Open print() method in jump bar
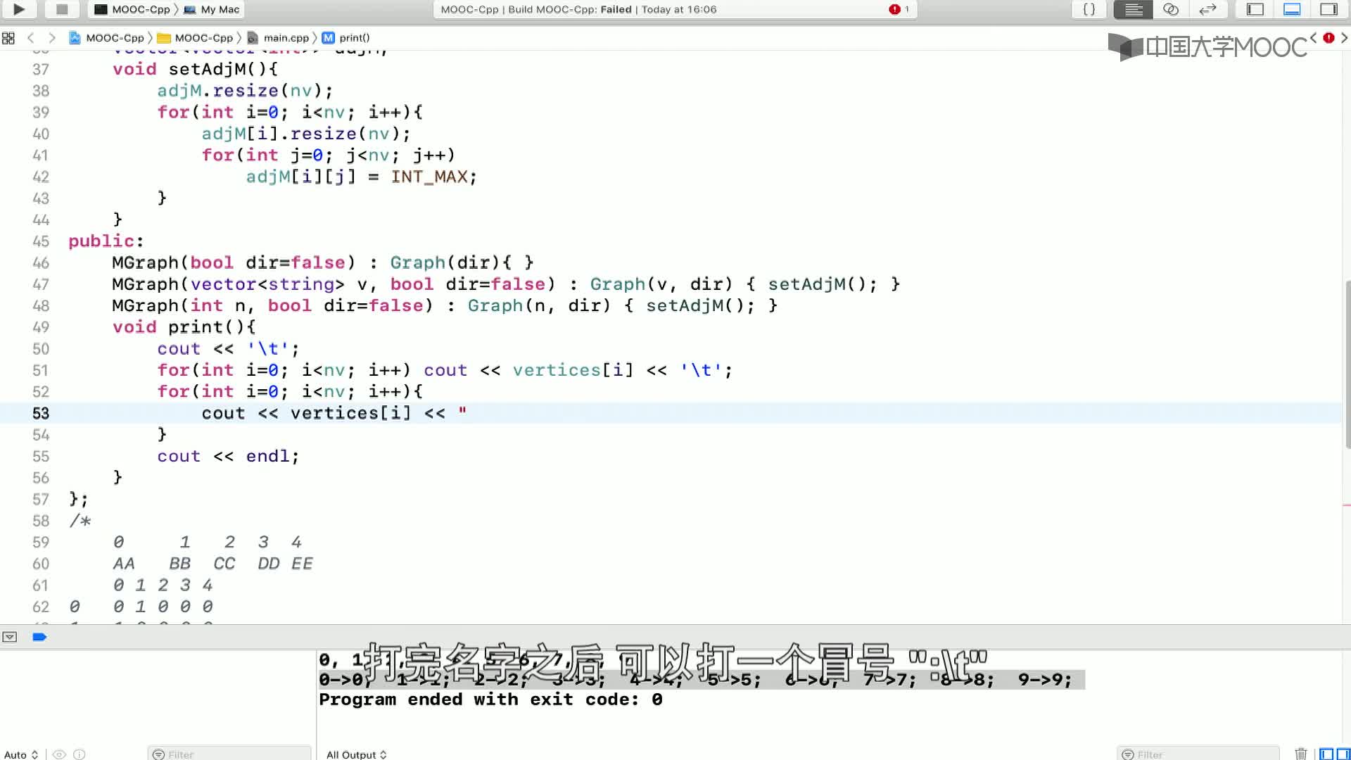The height and width of the screenshot is (760, 1351). tap(346, 38)
